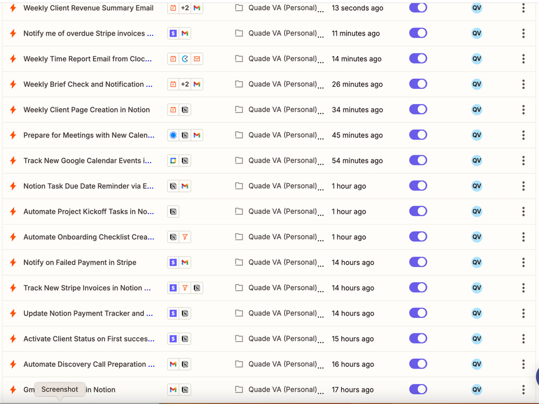The image size is (539, 404).
Task: Open Activate Client Status on First success zap
Action: [89, 339]
